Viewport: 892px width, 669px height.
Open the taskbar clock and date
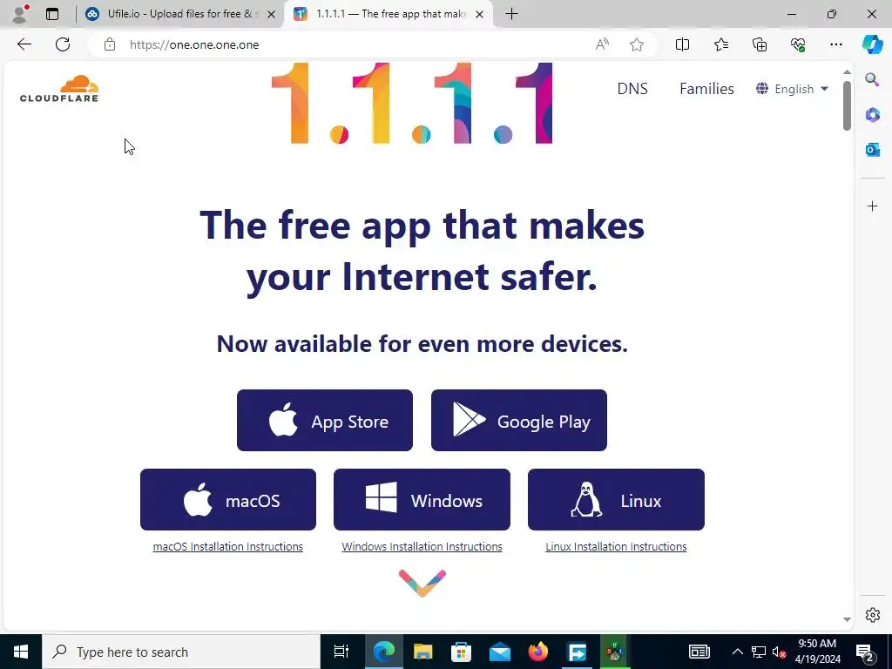pos(817,652)
